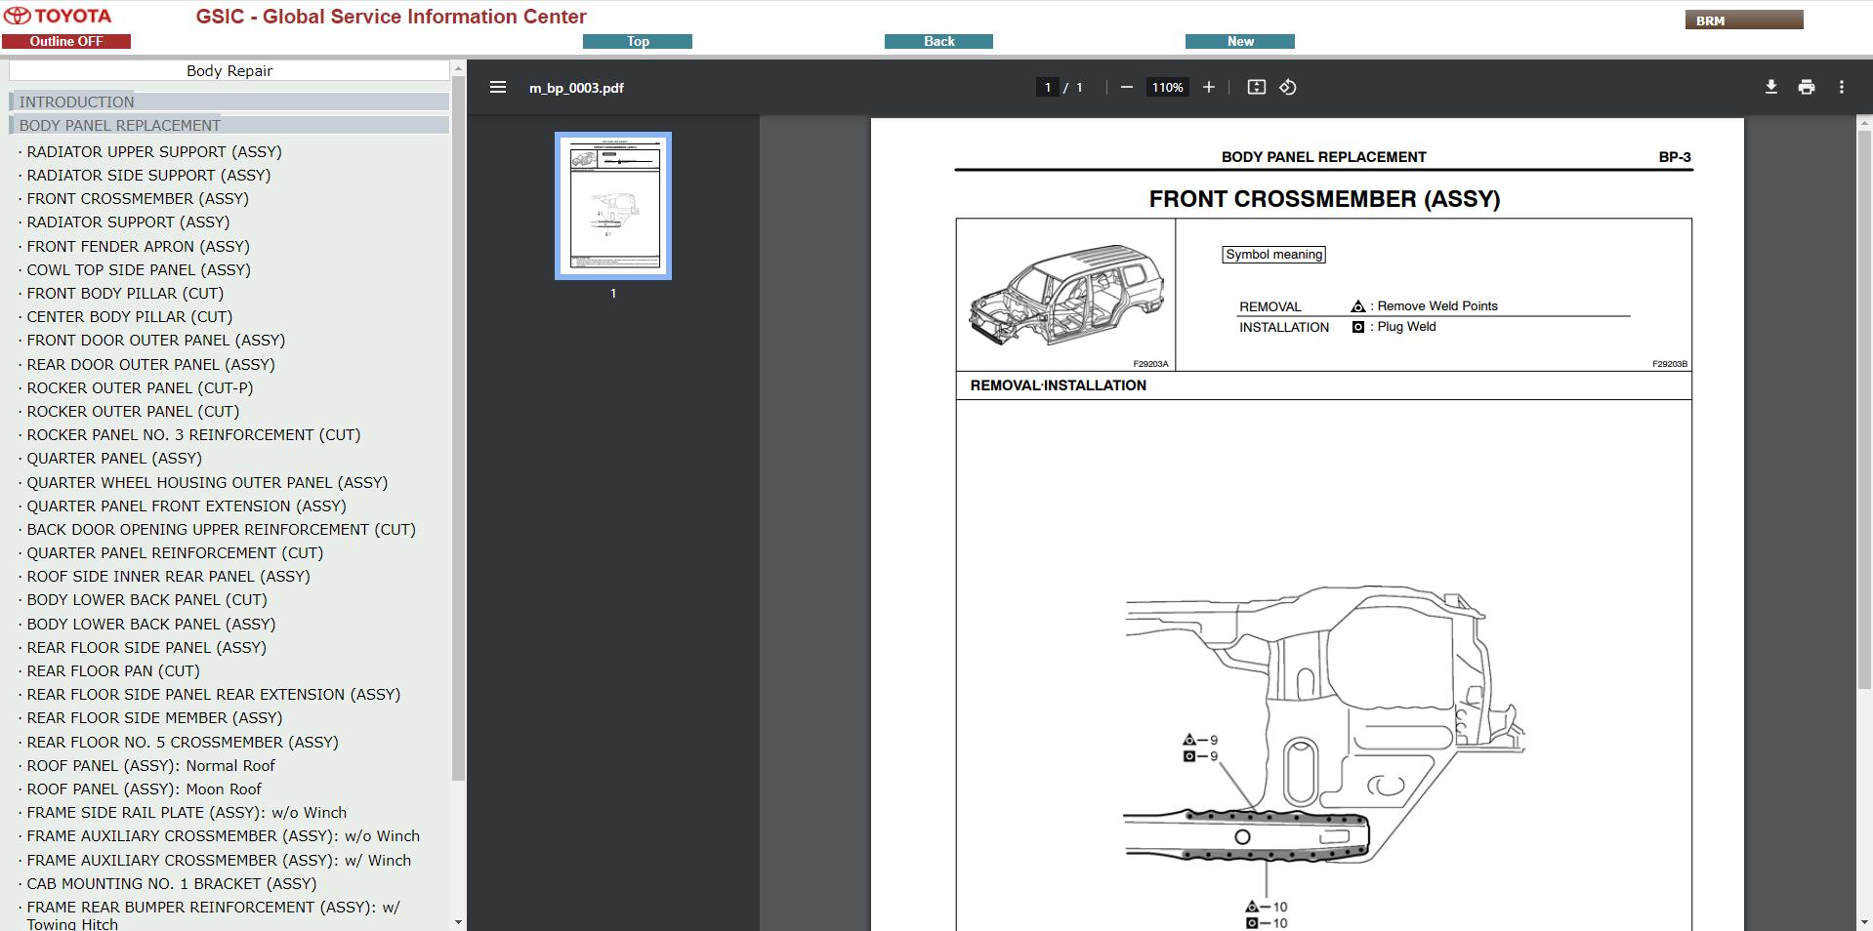Open CENTER BODY PILLAR (CUT)

(x=129, y=316)
